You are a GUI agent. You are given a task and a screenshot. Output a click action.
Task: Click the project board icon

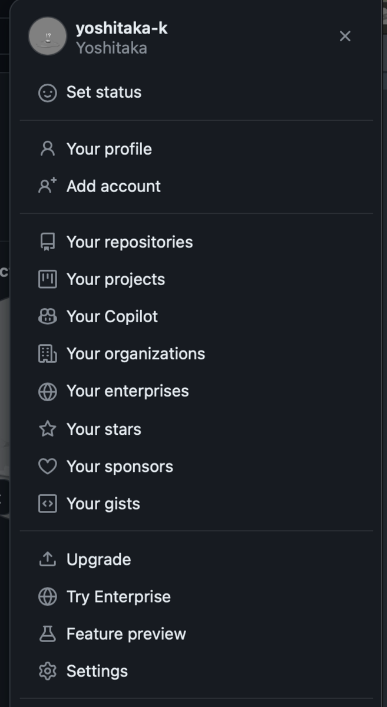pyautogui.click(x=47, y=279)
